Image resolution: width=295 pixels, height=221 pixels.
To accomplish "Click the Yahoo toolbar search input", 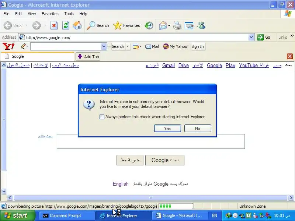I will [x=66, y=46].
